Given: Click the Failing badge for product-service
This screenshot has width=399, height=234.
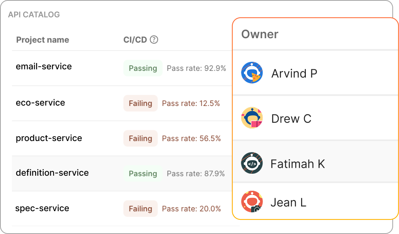Looking at the screenshot, I should point(140,138).
